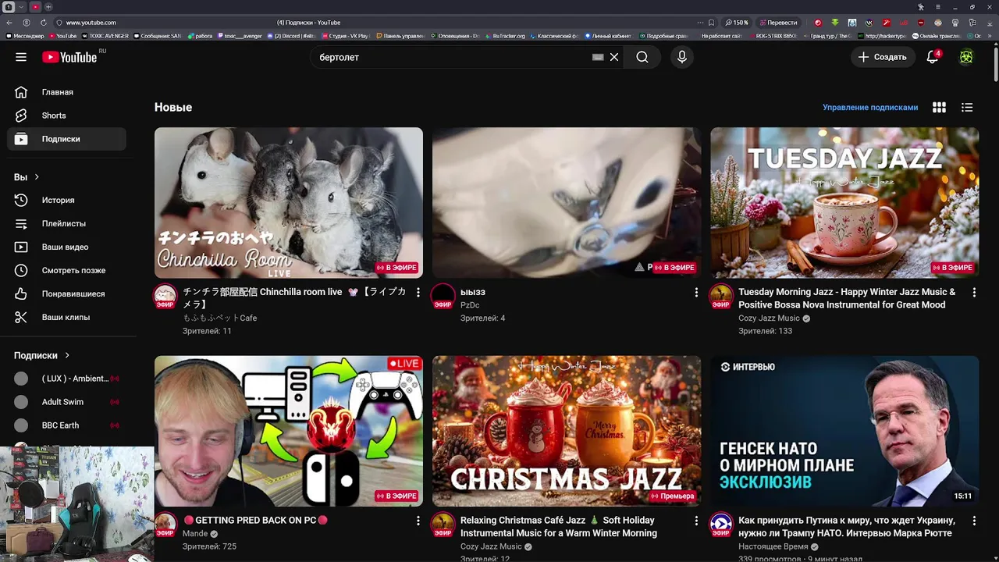Image resolution: width=999 pixels, height=562 pixels.
Task: Play the Christmas Jazz thumbnail
Action: coord(567,431)
